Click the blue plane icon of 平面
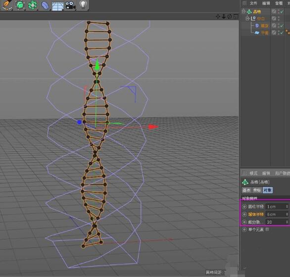Viewport: 290px width, 277px height. tap(257, 33)
